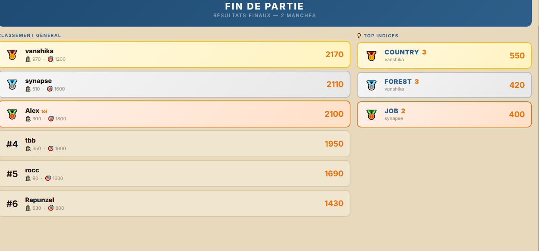
Task: Select the tbb ranking row
Action: (174, 144)
